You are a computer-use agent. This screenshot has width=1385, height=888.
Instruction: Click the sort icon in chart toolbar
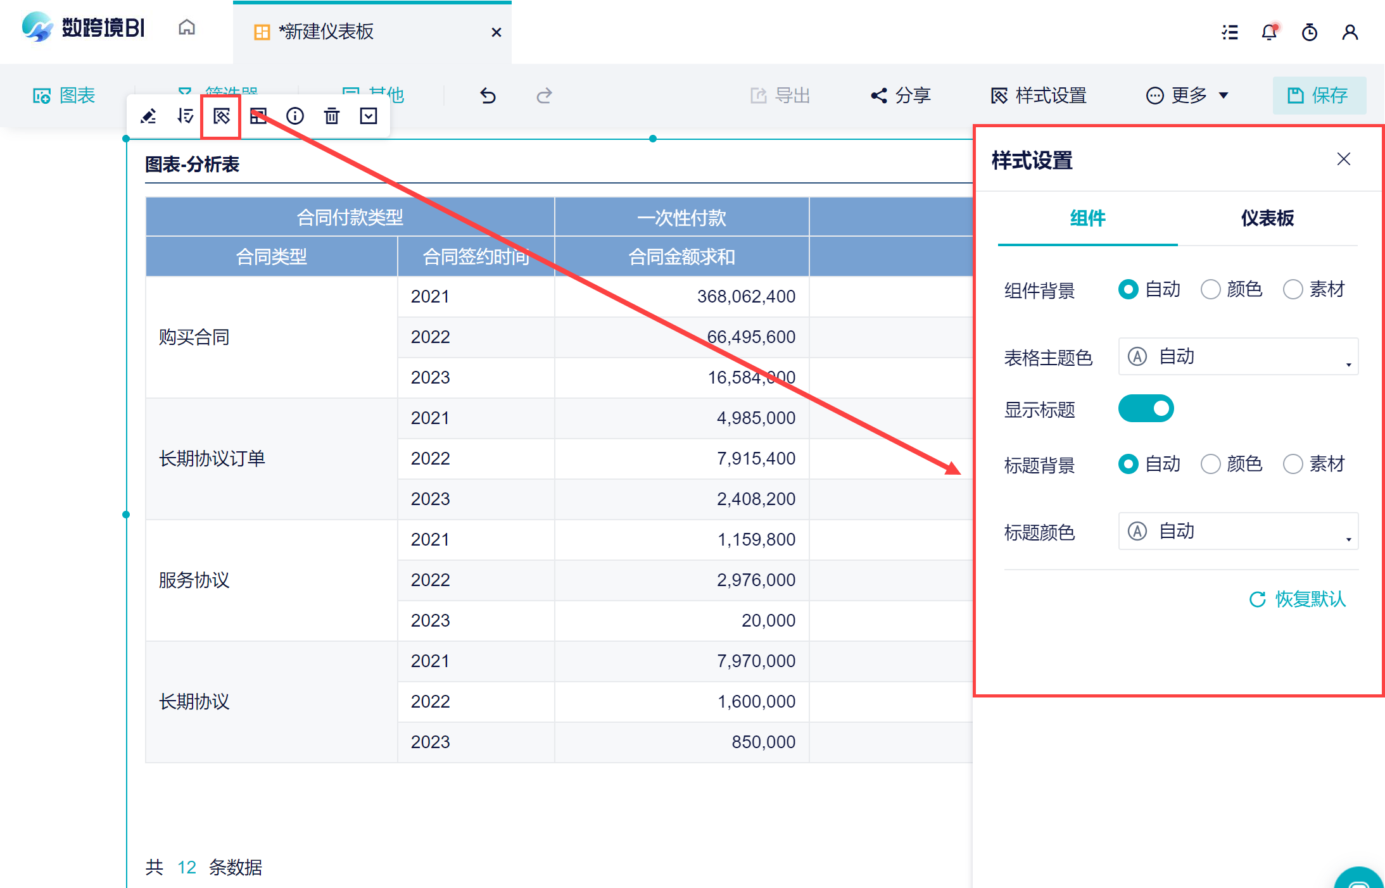pos(185,116)
